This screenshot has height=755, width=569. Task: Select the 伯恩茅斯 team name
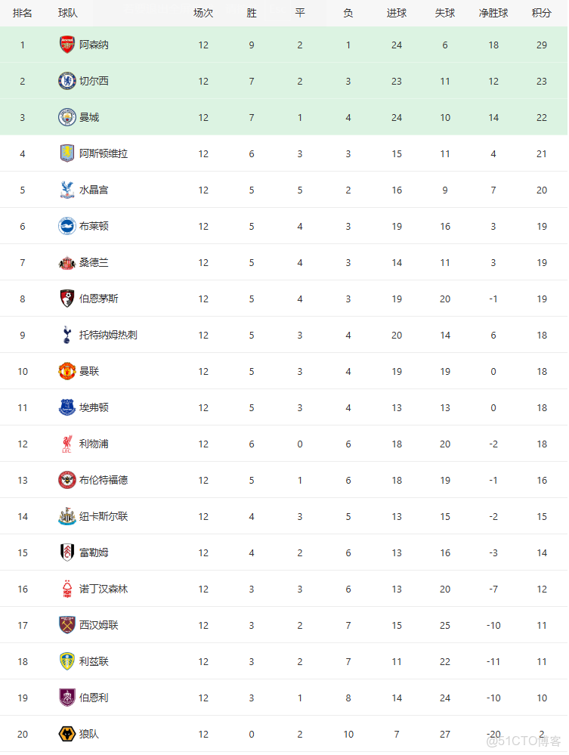pyautogui.click(x=98, y=299)
